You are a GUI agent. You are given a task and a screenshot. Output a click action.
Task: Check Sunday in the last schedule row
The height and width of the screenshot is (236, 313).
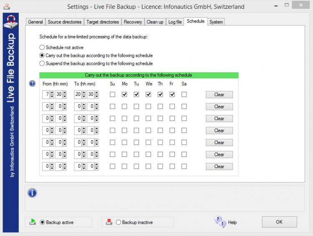[112, 167]
